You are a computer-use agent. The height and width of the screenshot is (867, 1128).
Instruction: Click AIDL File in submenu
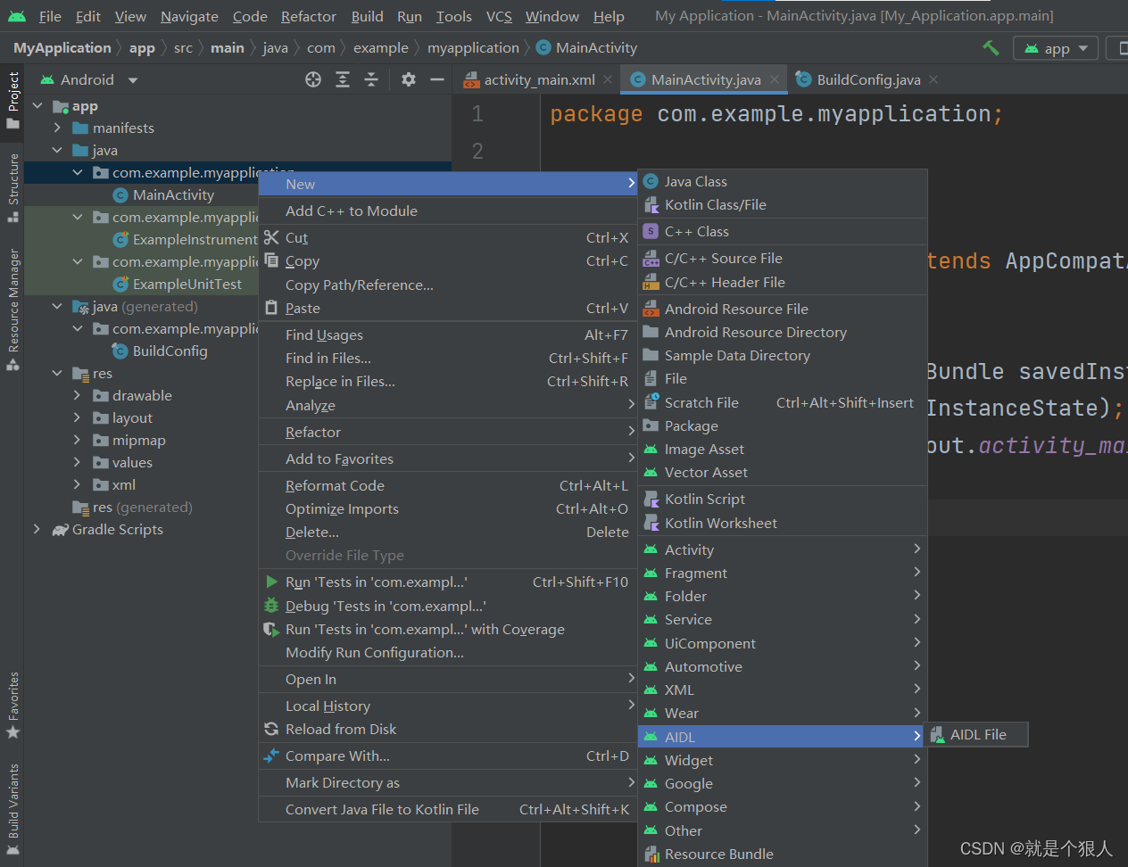(x=977, y=734)
